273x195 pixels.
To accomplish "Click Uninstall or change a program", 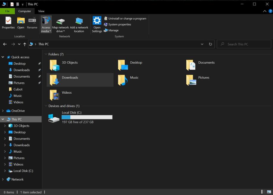I will pyautogui.click(x=127, y=18).
